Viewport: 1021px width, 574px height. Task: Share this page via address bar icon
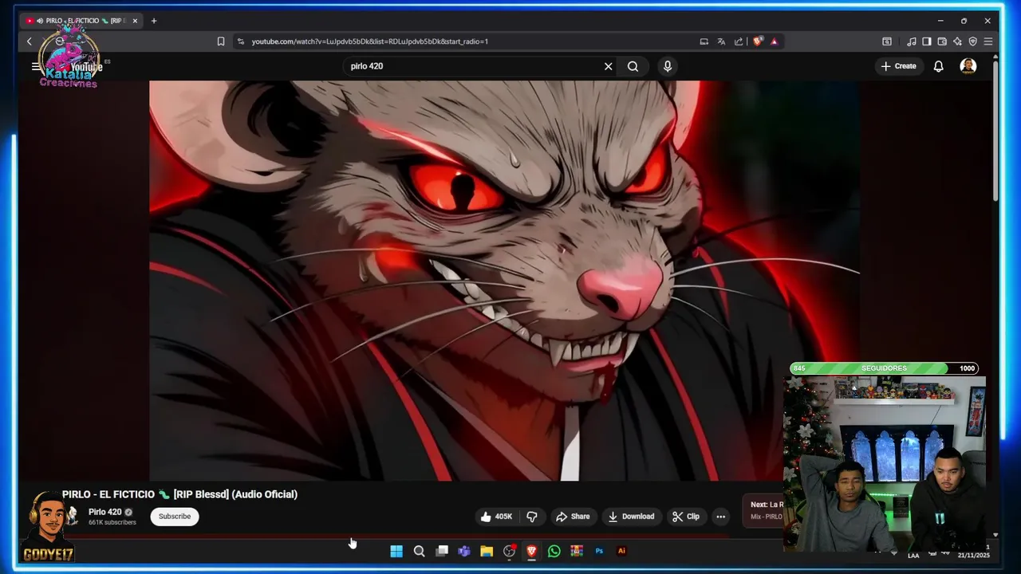pyautogui.click(x=739, y=41)
